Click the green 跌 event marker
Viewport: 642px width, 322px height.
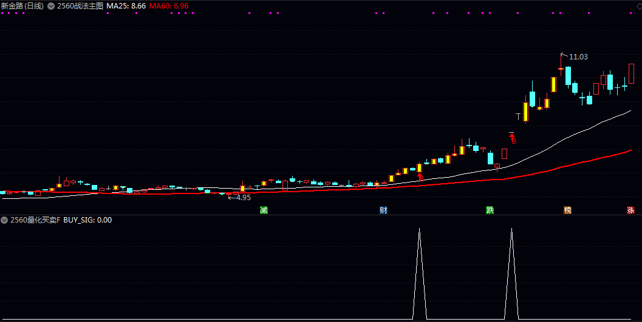pos(490,210)
